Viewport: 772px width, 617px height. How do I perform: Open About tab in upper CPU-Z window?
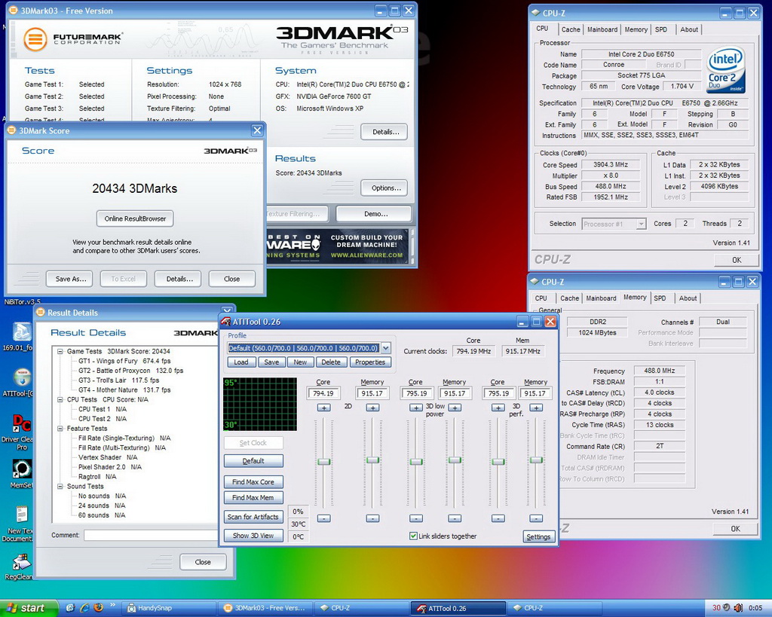(x=689, y=29)
